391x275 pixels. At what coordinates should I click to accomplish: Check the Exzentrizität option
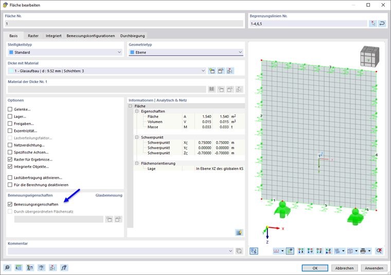point(10,130)
